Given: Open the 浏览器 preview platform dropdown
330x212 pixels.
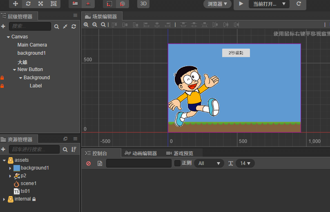Looking at the screenshot, I should tap(217, 4).
